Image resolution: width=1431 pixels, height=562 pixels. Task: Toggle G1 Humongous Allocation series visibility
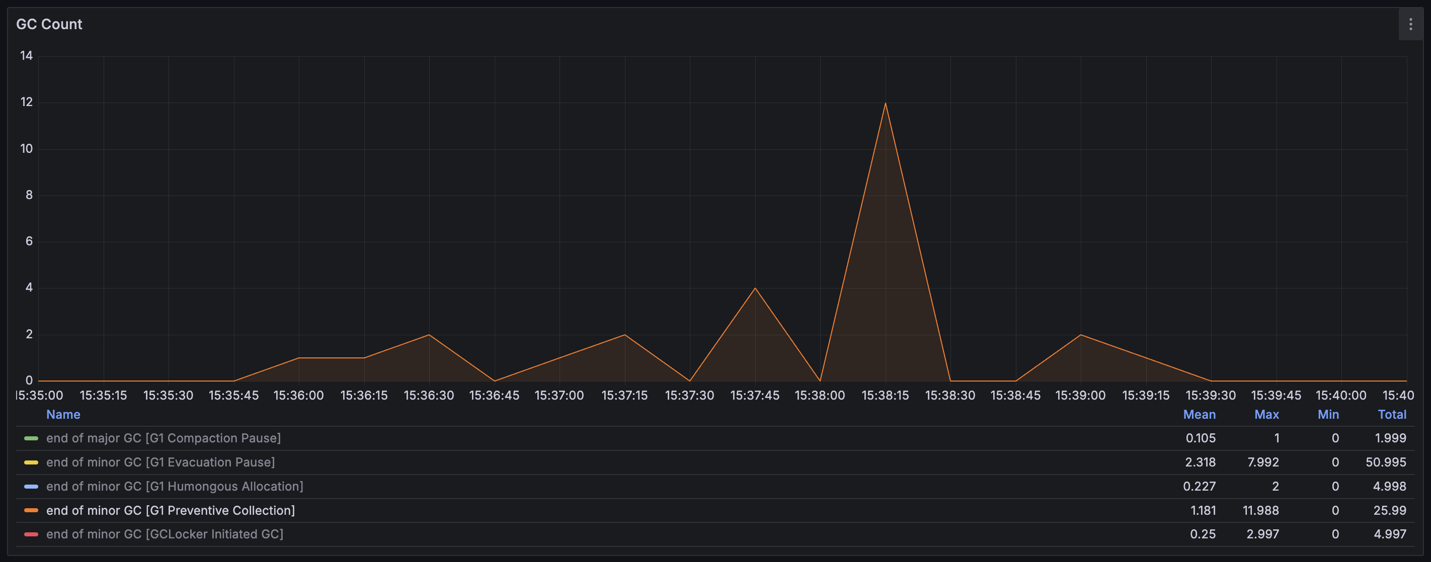tap(175, 487)
